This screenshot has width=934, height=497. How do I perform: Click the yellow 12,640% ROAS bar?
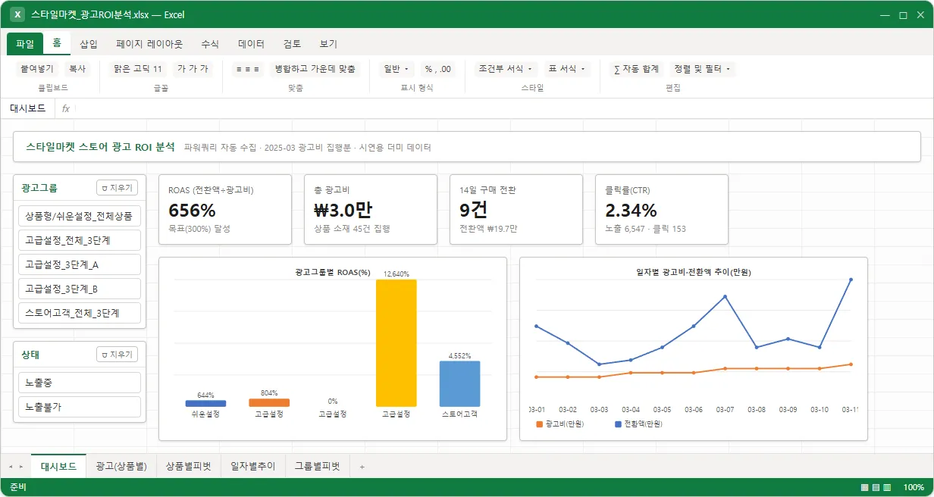tap(396, 343)
